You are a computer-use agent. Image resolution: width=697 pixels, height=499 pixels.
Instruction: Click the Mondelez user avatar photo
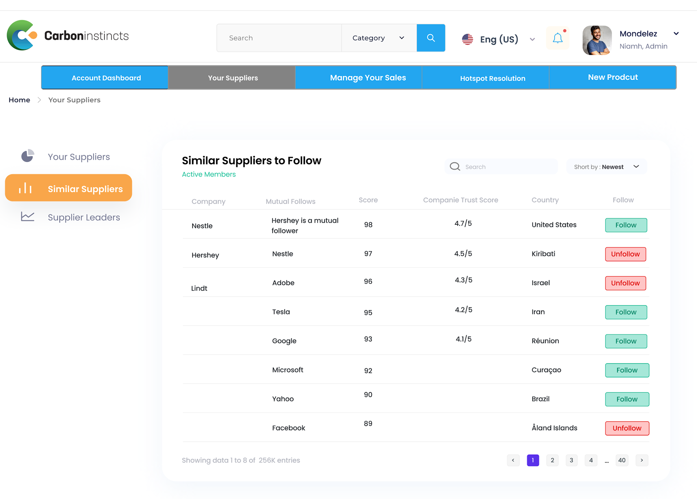point(597,40)
